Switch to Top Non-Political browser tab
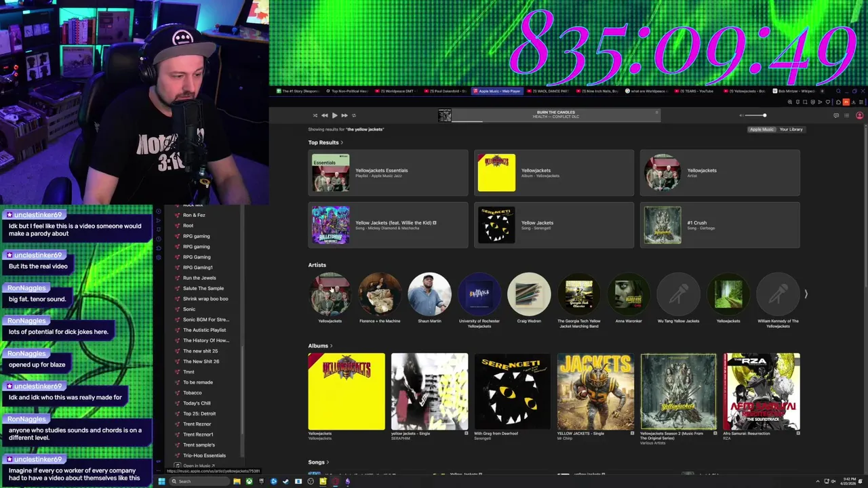The height and width of the screenshot is (488, 868). (348, 91)
